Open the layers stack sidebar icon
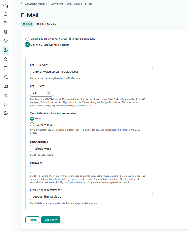Image resolution: width=188 pixels, height=232 pixels. [6, 32]
